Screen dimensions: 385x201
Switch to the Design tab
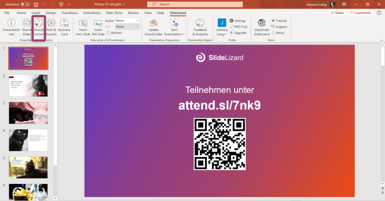[x=51, y=13]
